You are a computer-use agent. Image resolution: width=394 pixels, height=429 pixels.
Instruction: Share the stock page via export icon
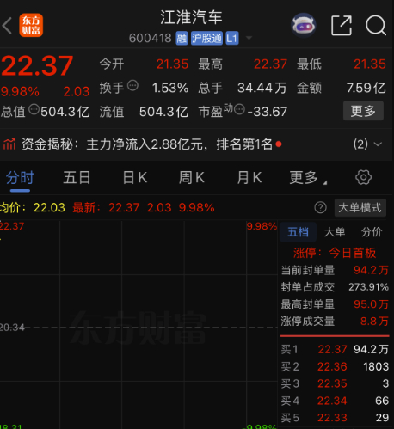342,26
